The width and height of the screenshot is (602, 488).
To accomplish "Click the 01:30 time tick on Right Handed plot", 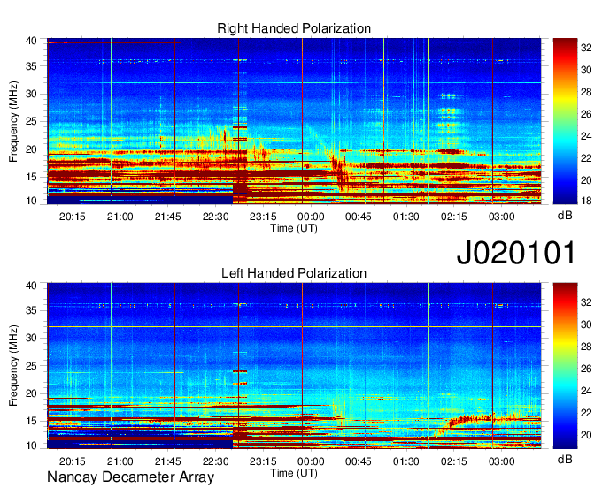I will (406, 217).
